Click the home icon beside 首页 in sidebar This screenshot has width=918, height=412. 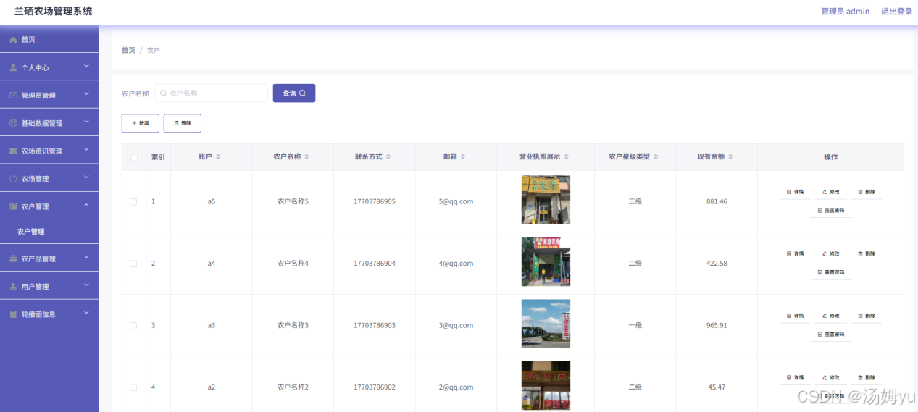13,40
